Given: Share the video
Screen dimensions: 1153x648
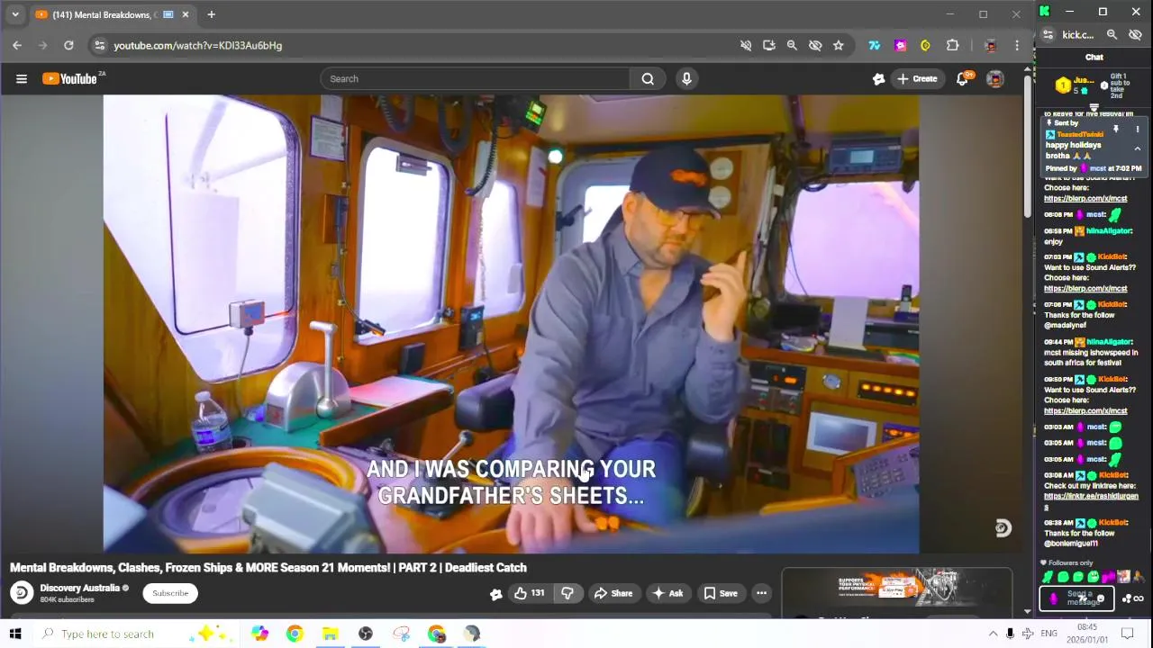Looking at the screenshot, I should (613, 593).
